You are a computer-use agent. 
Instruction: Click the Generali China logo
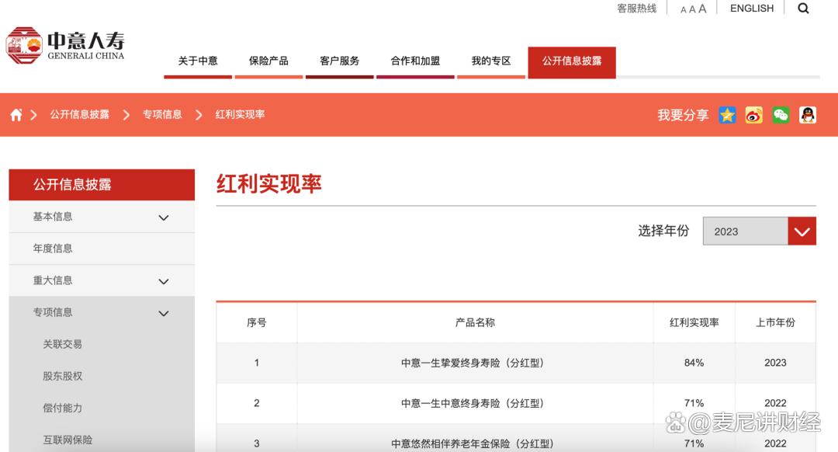65,46
